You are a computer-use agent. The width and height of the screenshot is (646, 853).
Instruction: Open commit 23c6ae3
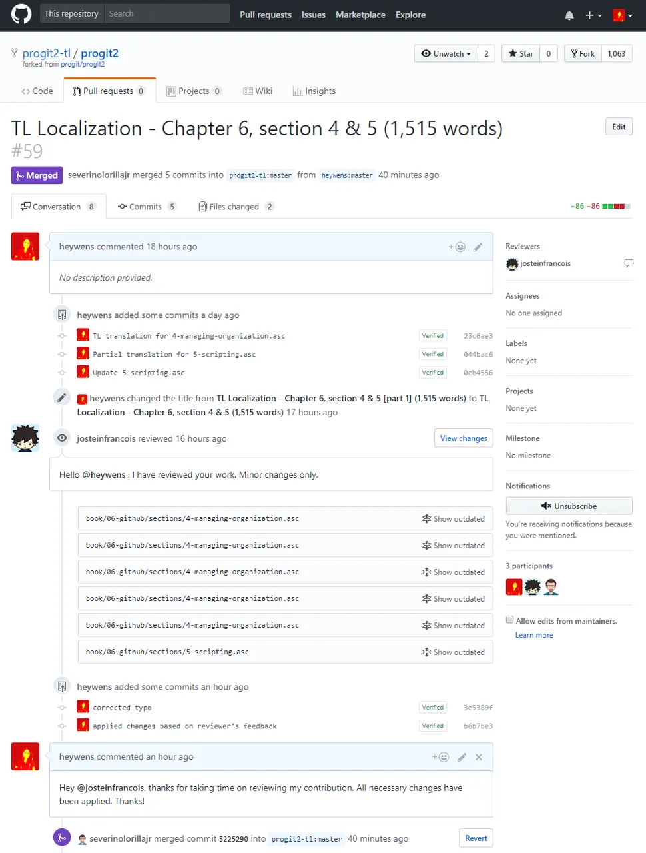click(x=478, y=336)
